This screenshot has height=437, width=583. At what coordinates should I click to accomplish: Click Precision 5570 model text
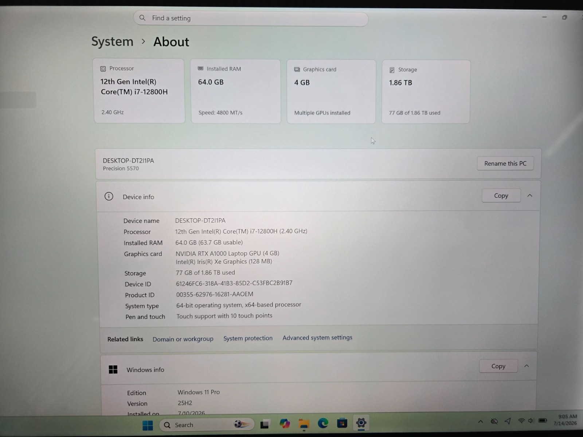pyautogui.click(x=121, y=168)
